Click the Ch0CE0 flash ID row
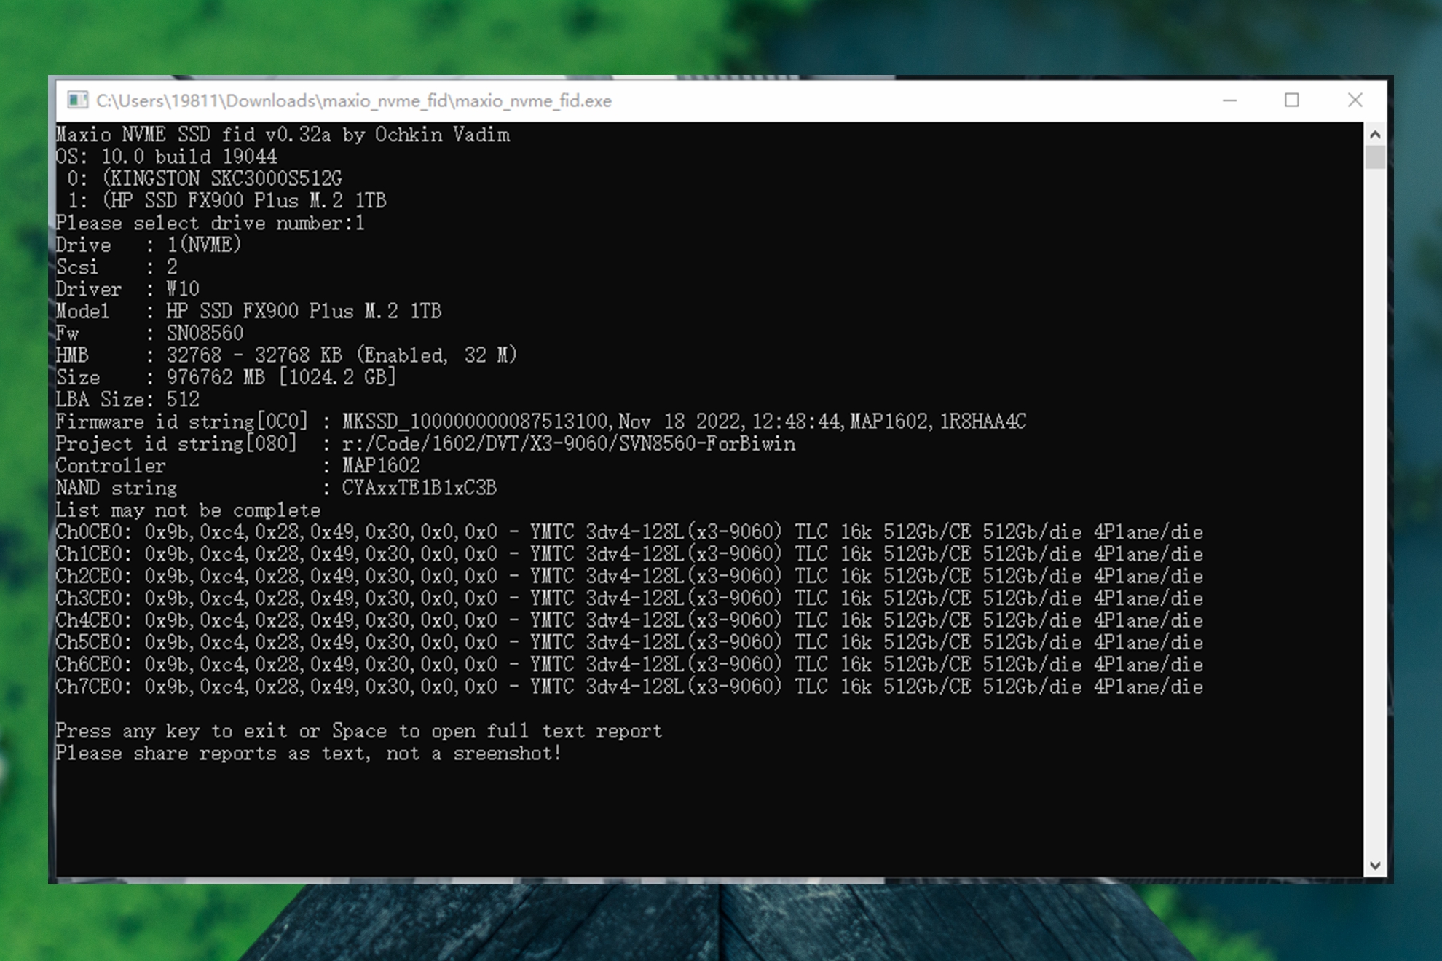The width and height of the screenshot is (1442, 961). (629, 532)
